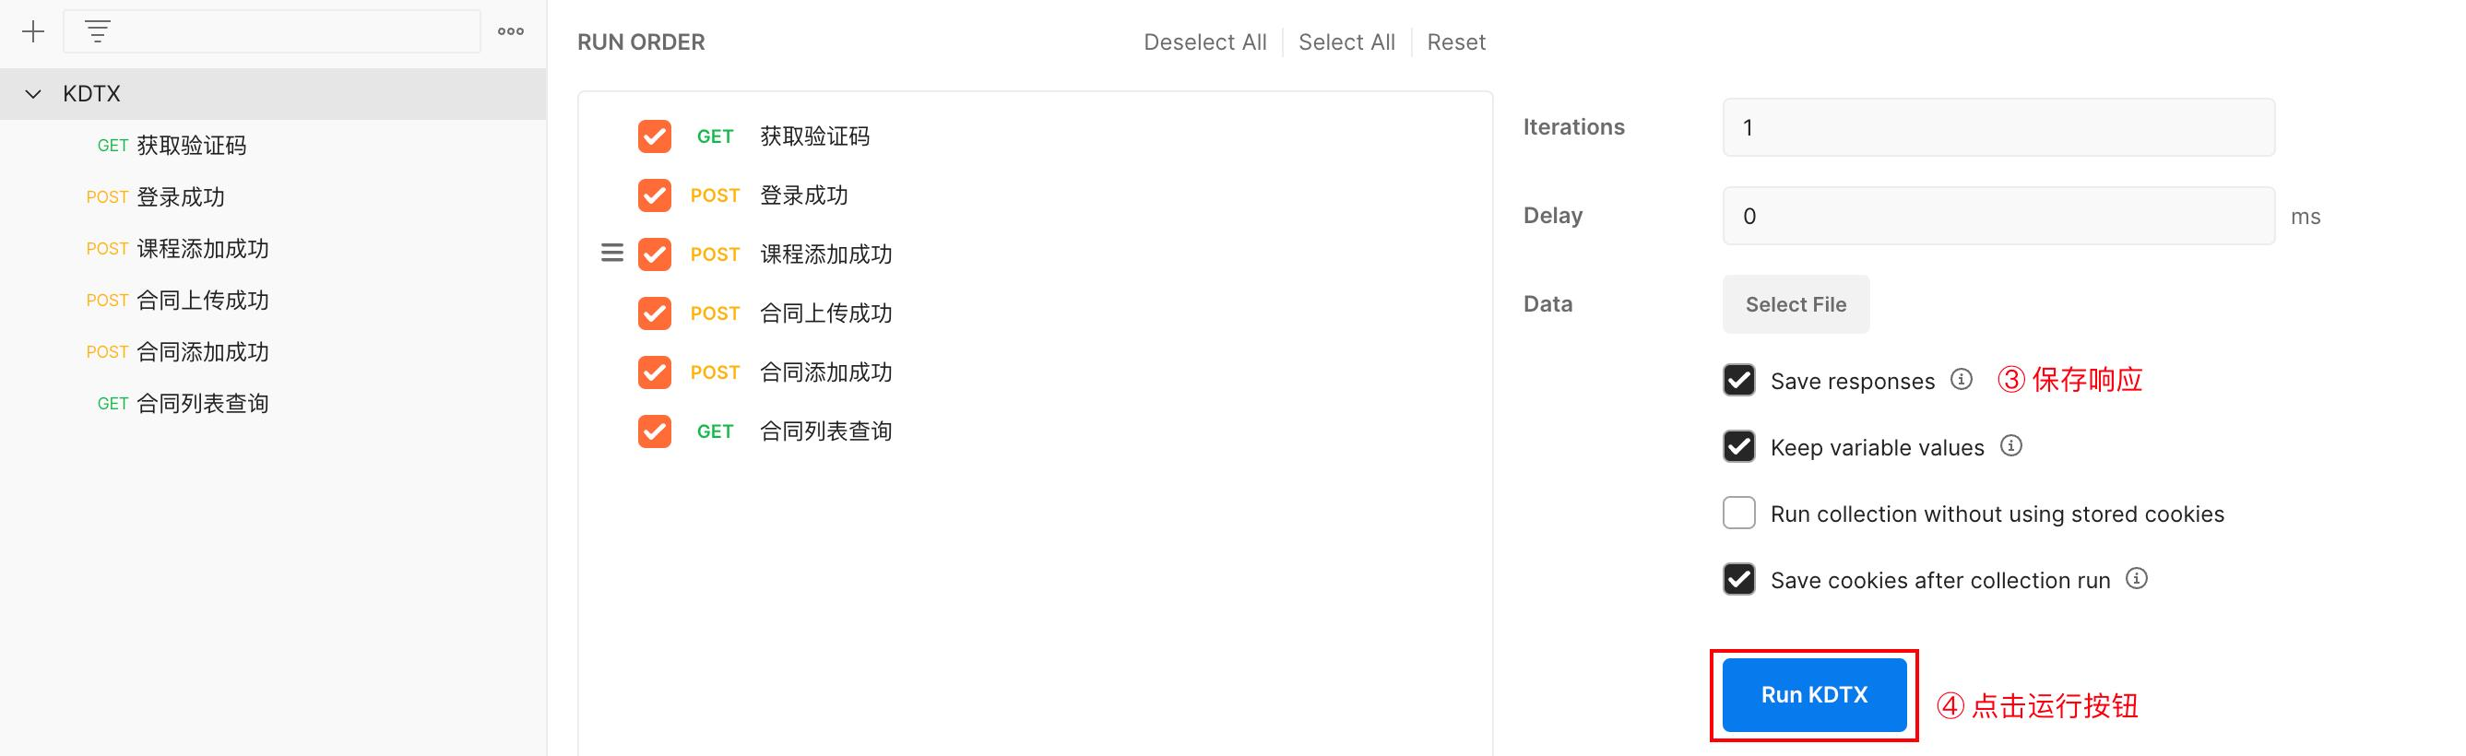The height and width of the screenshot is (756, 2466).
Task: Click Select All in run order
Action: pyautogui.click(x=1346, y=42)
